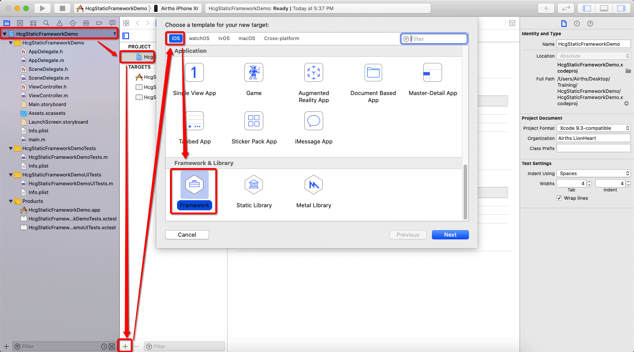The image size is (634, 352).
Task: Select the Static Library template
Action: (x=254, y=189)
